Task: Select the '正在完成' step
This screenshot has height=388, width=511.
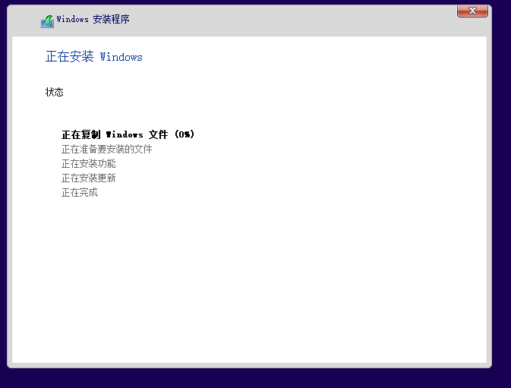Action: [x=79, y=193]
